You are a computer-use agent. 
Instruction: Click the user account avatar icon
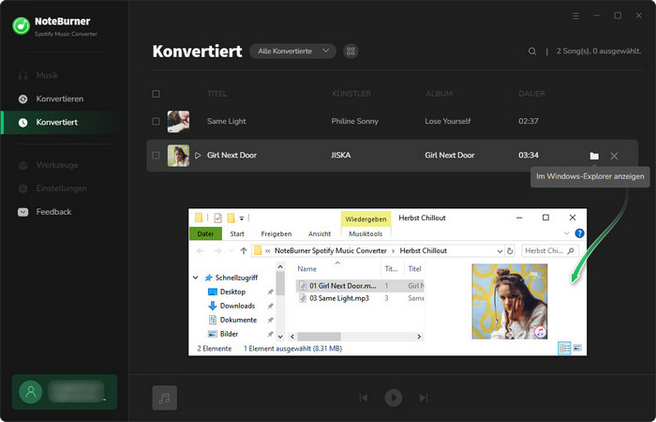(31, 392)
